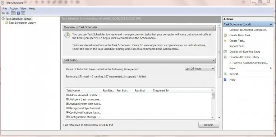Click Import Task action link

coord(237,46)
